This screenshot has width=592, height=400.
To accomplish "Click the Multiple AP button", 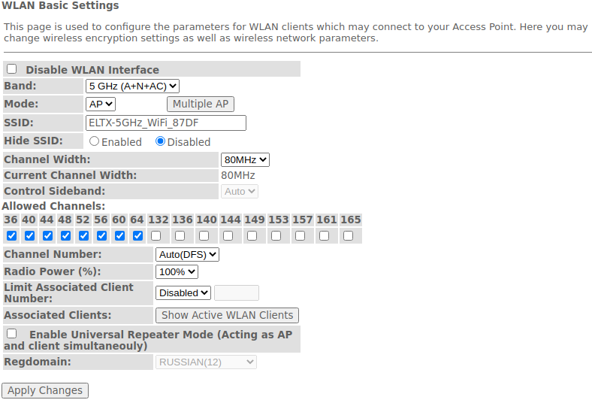I will (201, 105).
